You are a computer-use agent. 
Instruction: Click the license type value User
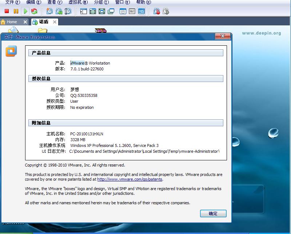coord(74,101)
